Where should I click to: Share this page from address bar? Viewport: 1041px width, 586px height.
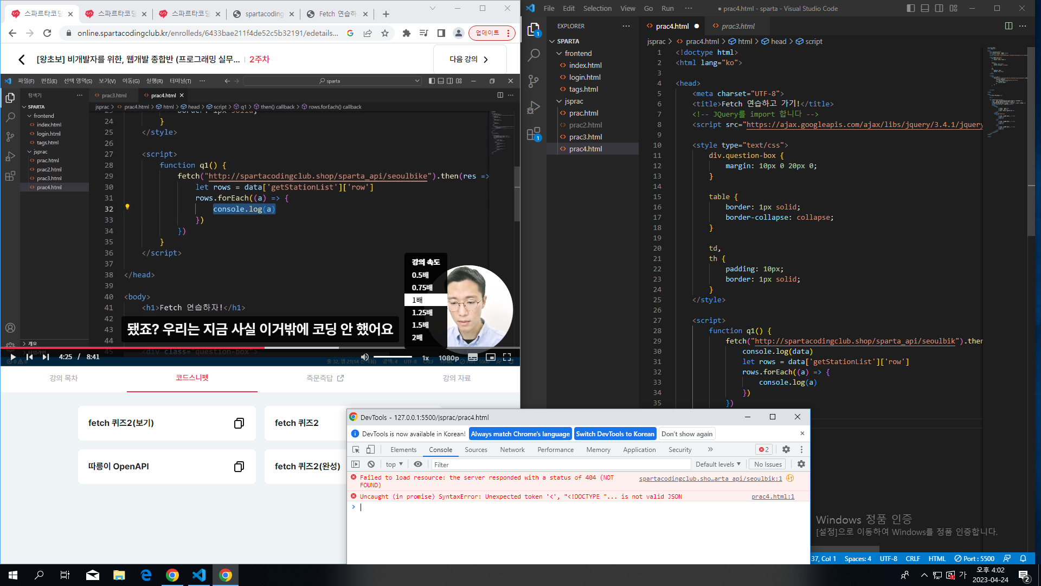coord(368,33)
